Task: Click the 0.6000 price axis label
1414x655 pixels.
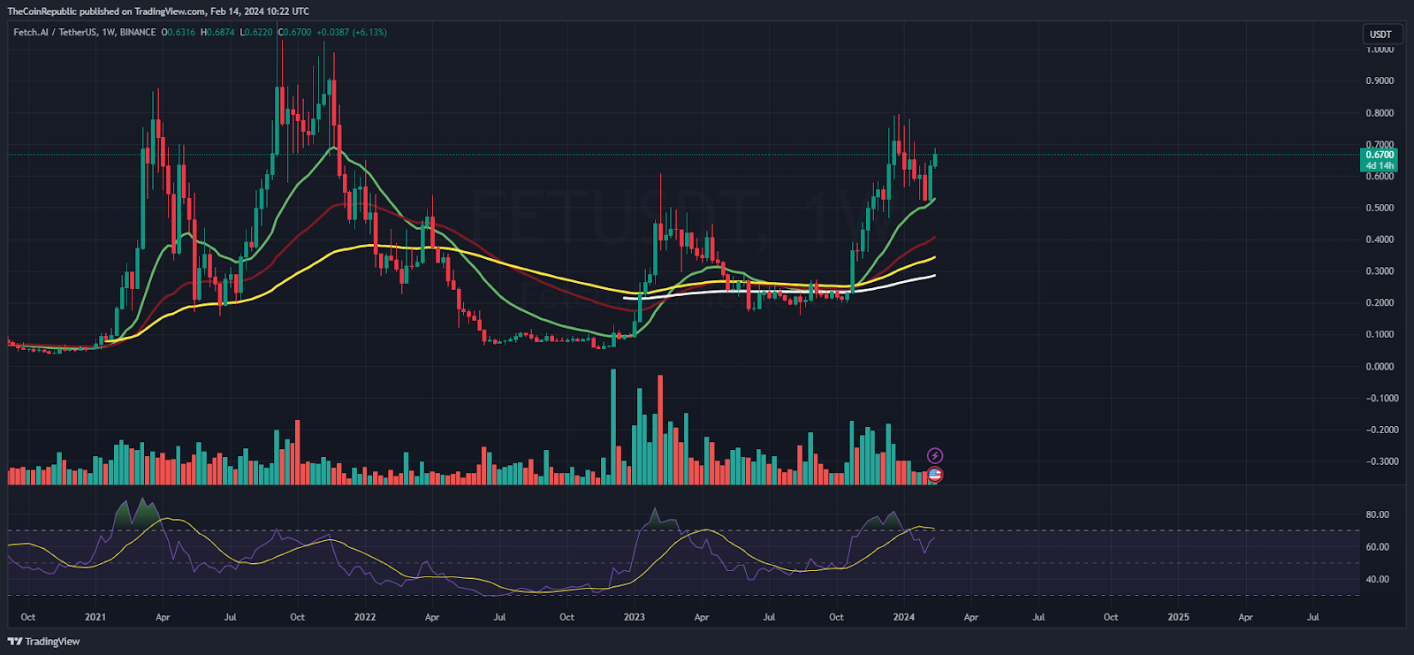Action: [1380, 177]
